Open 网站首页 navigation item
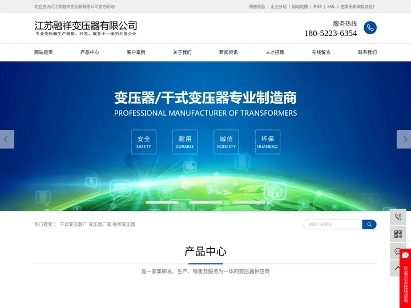Viewport: 411px width, 308px height. point(43,52)
